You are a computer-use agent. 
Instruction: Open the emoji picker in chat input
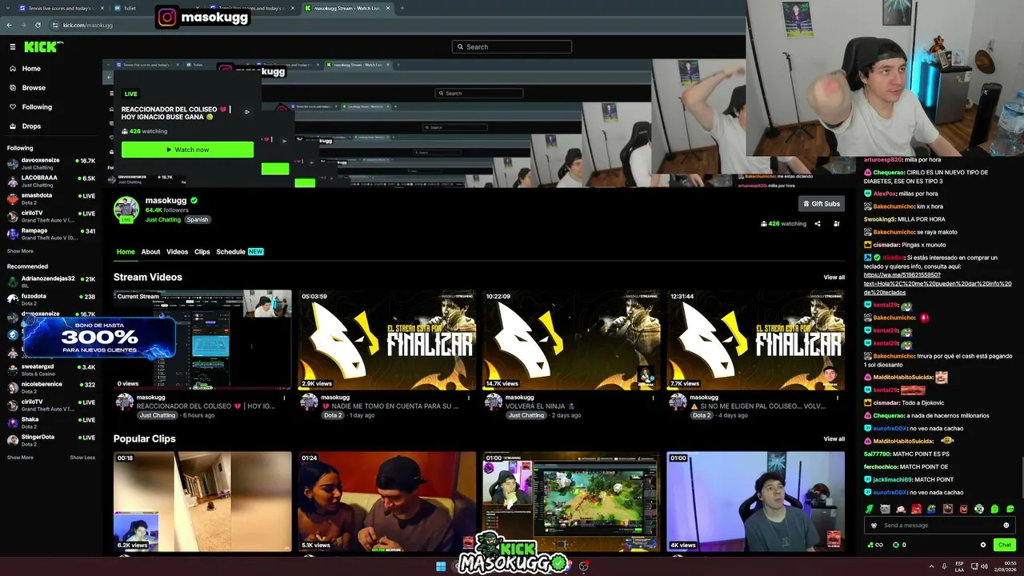click(x=1006, y=526)
